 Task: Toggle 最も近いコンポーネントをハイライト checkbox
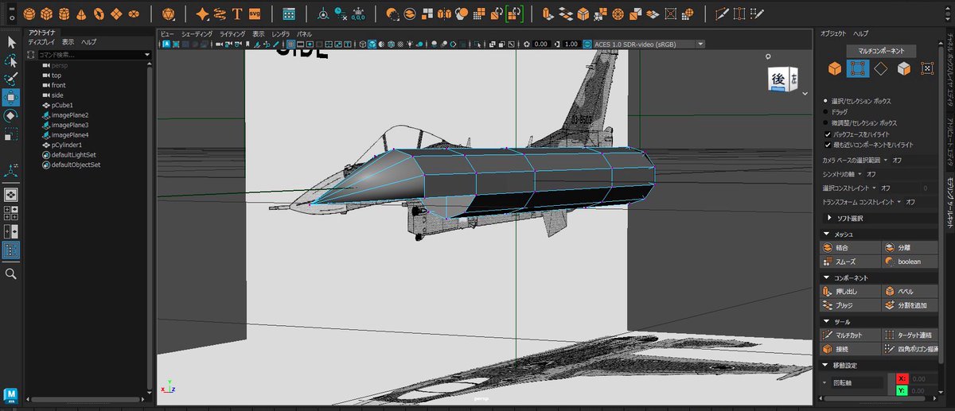828,145
